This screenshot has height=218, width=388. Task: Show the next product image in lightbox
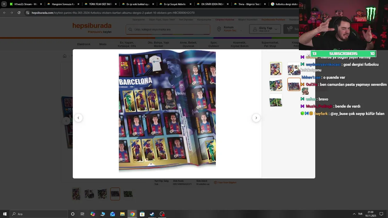[x=256, y=118]
